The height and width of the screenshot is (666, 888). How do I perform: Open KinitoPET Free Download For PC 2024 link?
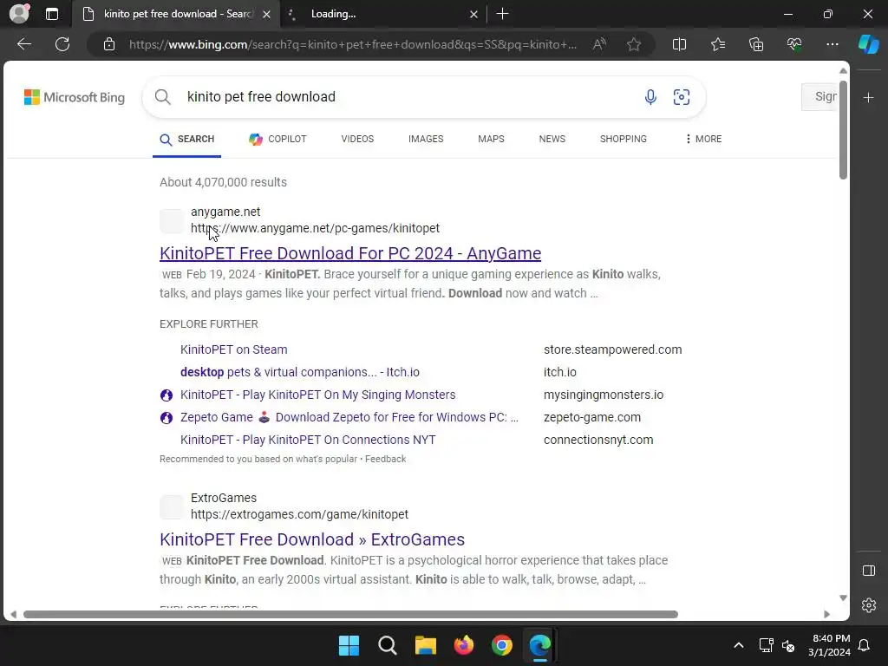point(350,253)
